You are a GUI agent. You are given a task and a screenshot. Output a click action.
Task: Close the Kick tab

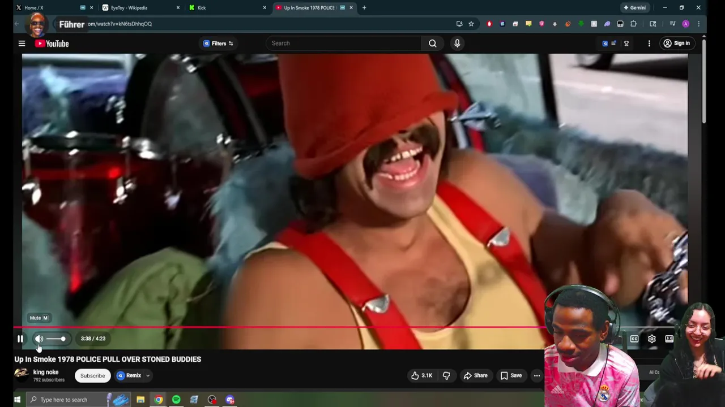pos(265,7)
